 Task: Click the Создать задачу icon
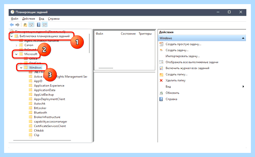point(161,50)
